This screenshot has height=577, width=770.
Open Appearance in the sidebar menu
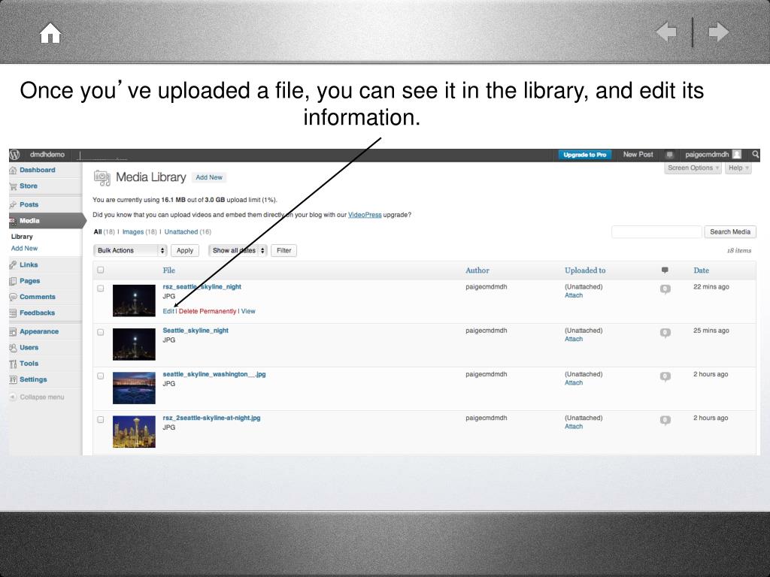[38, 331]
